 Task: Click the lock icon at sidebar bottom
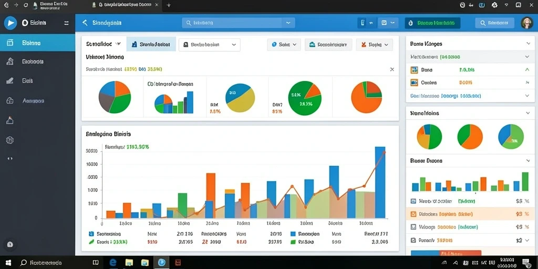[10, 244]
